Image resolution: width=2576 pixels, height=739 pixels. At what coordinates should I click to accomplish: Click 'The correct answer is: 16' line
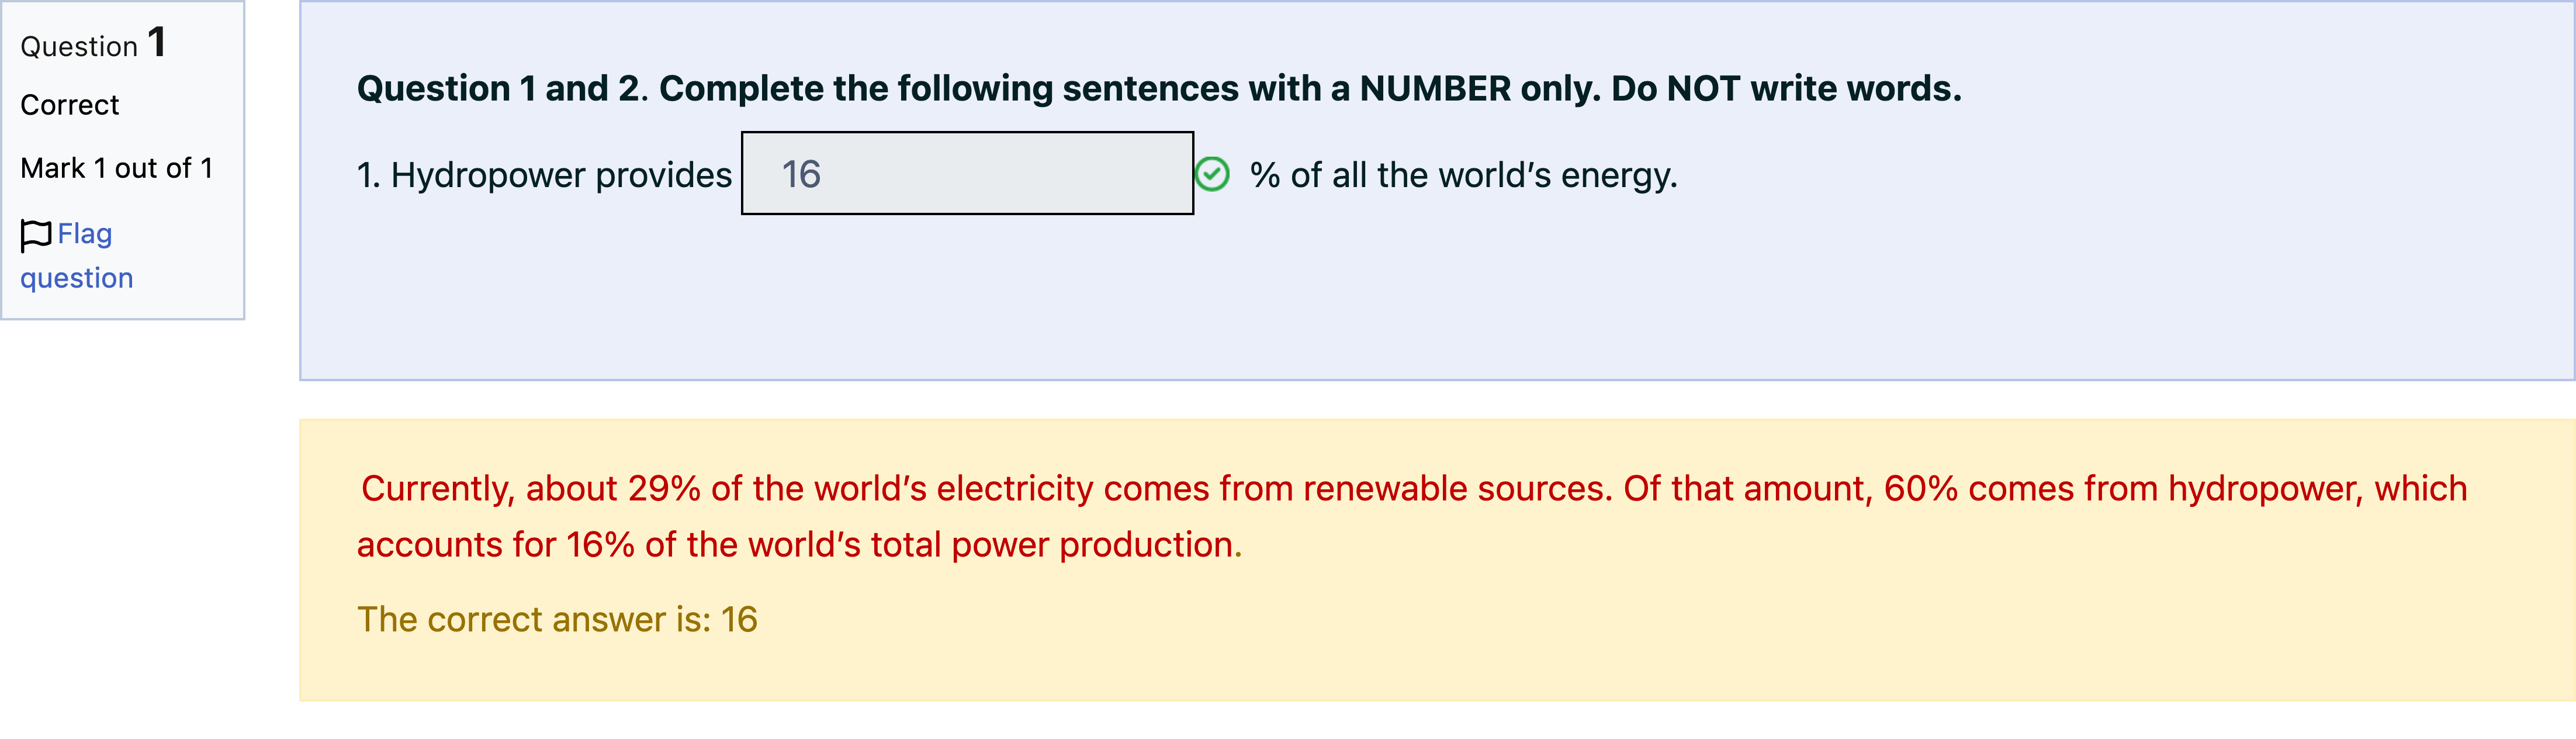(557, 620)
